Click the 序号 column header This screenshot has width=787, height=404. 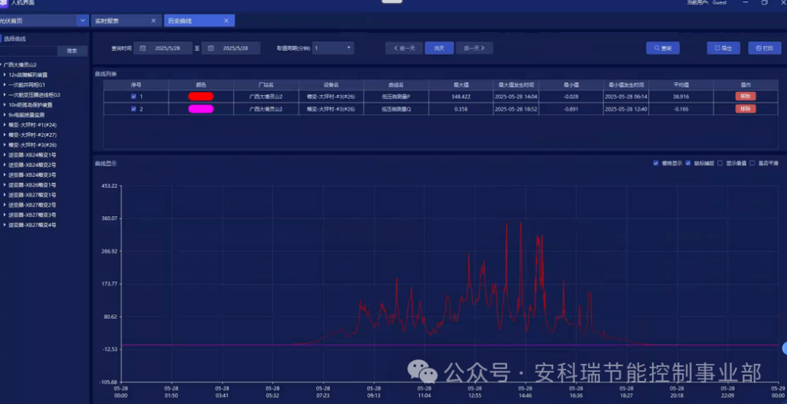[x=136, y=84]
